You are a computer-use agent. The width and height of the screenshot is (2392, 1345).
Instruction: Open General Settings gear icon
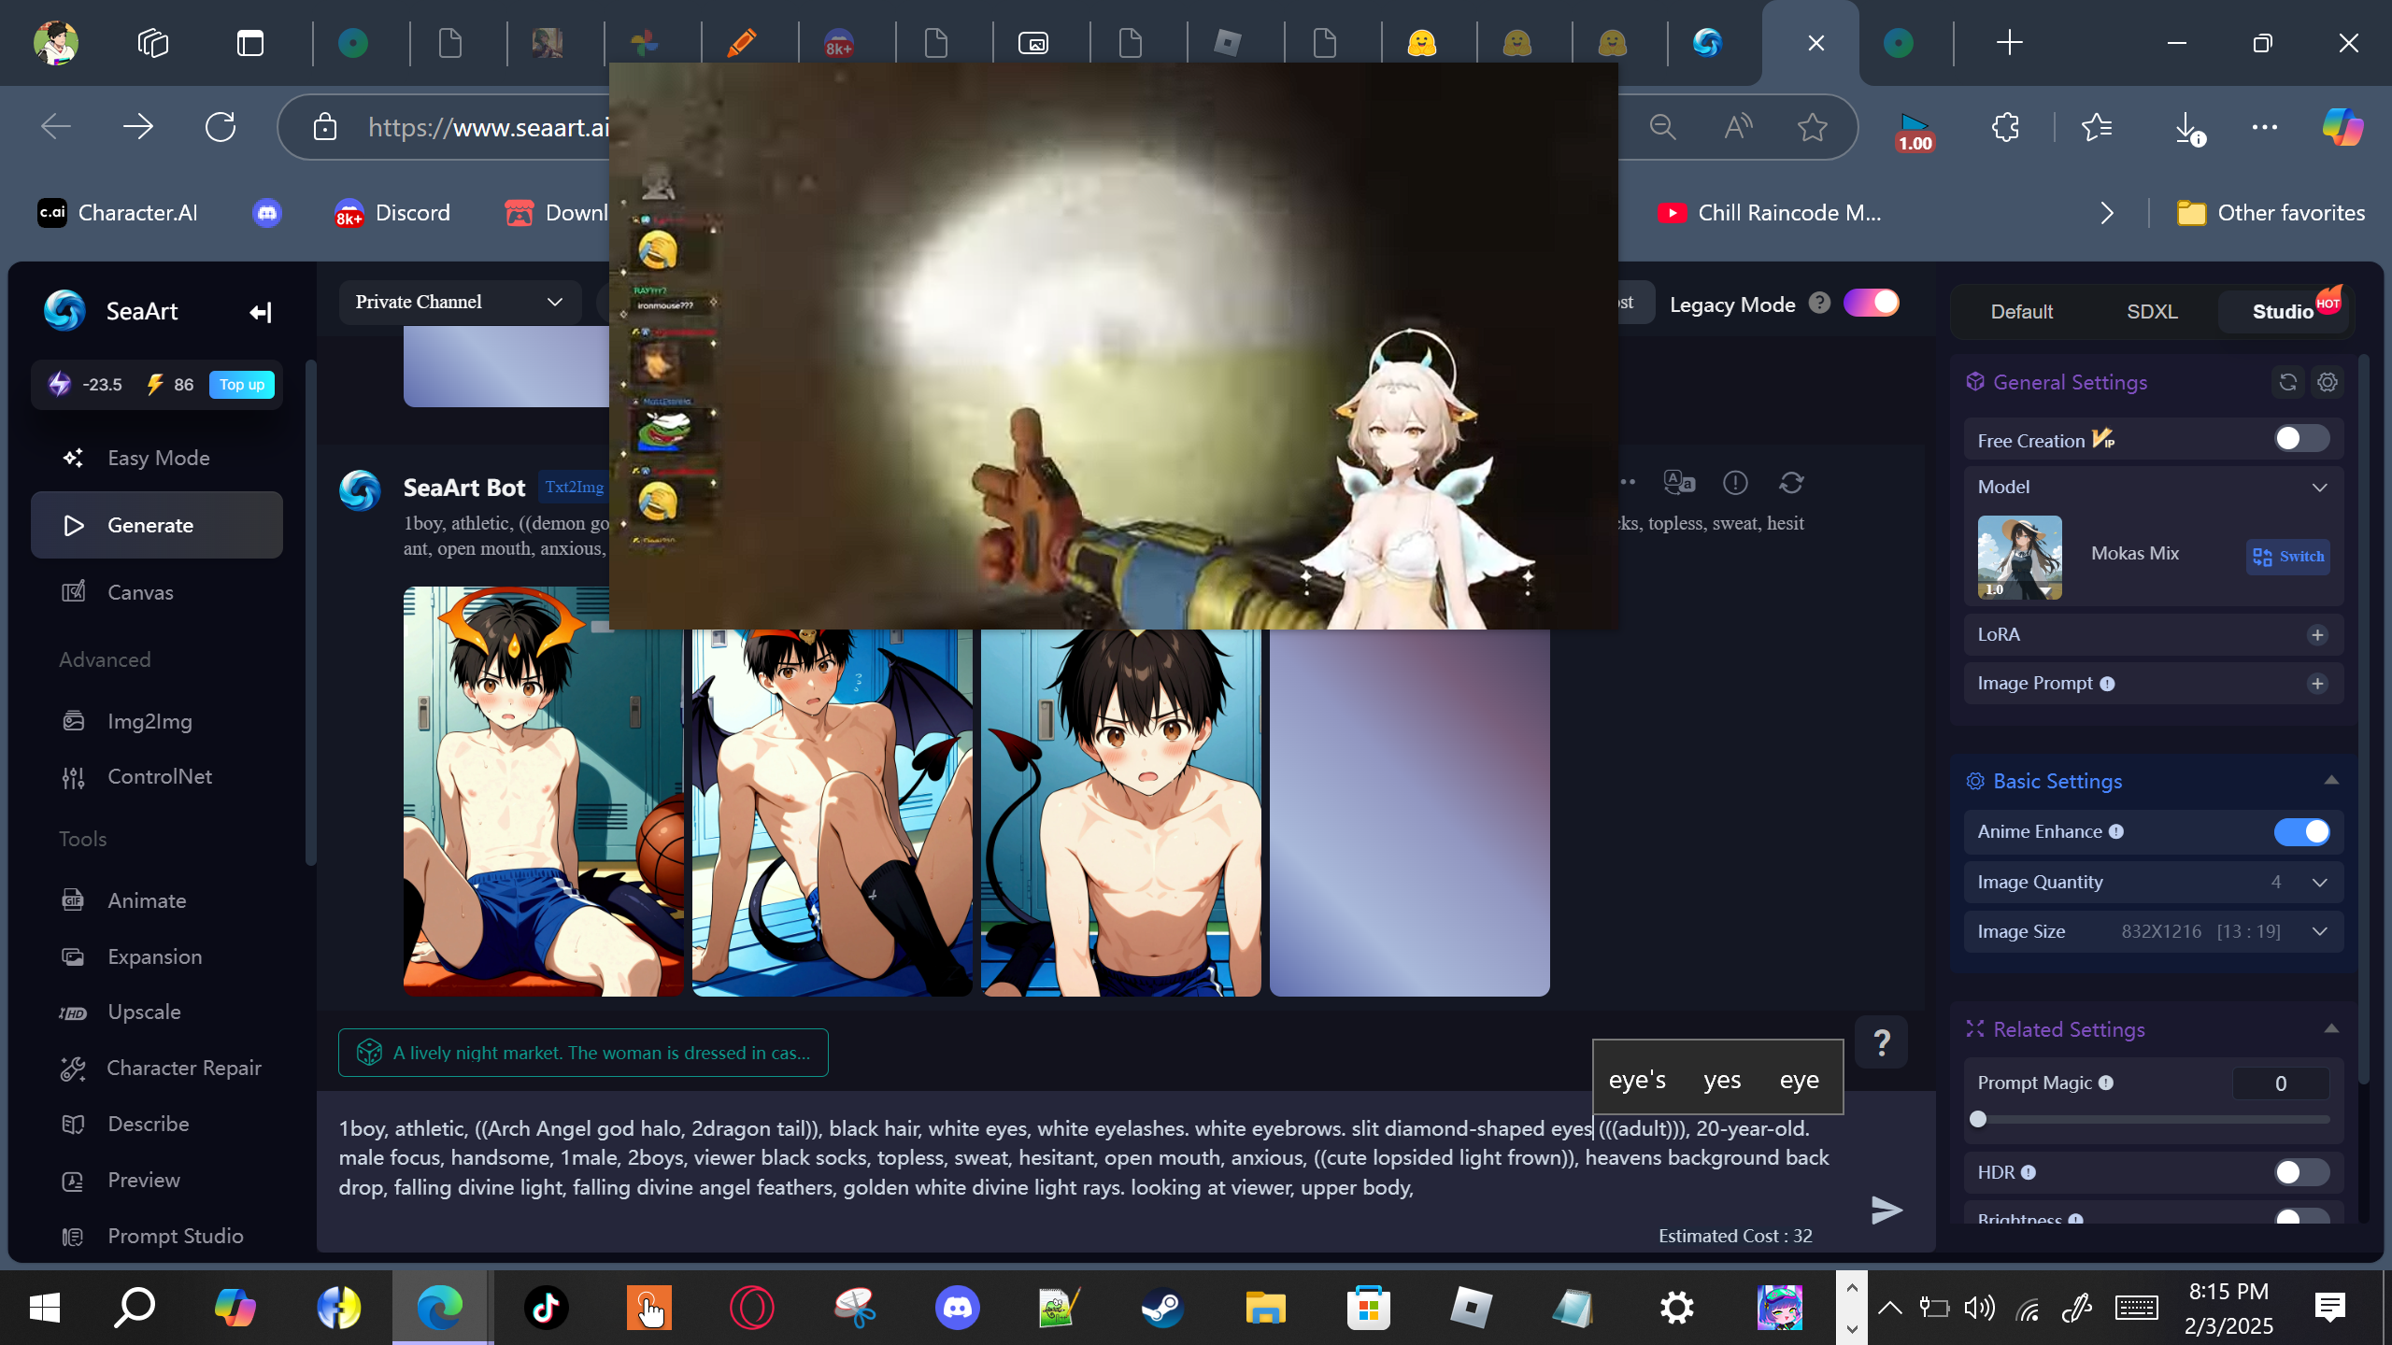[x=2328, y=382]
